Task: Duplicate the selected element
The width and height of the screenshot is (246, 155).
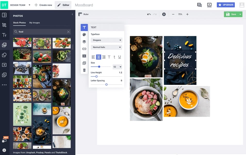Action: coord(84,63)
